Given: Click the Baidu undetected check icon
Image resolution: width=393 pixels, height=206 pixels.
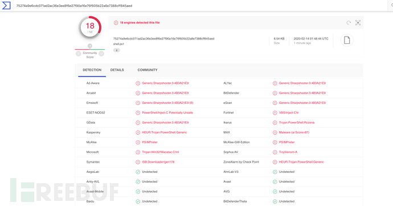Looking at the screenshot, I should 138,201.
